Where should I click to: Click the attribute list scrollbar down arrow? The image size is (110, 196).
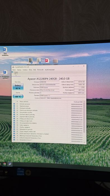tap(84, 142)
